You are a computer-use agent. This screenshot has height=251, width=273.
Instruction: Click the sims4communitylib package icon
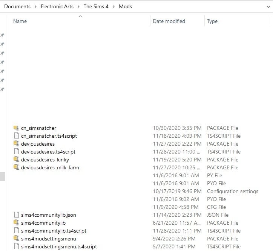pyautogui.click(x=16, y=223)
